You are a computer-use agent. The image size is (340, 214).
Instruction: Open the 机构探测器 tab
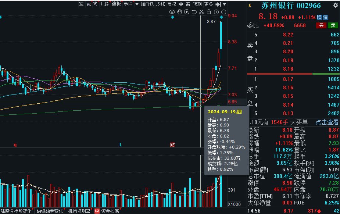click(x=79, y=211)
